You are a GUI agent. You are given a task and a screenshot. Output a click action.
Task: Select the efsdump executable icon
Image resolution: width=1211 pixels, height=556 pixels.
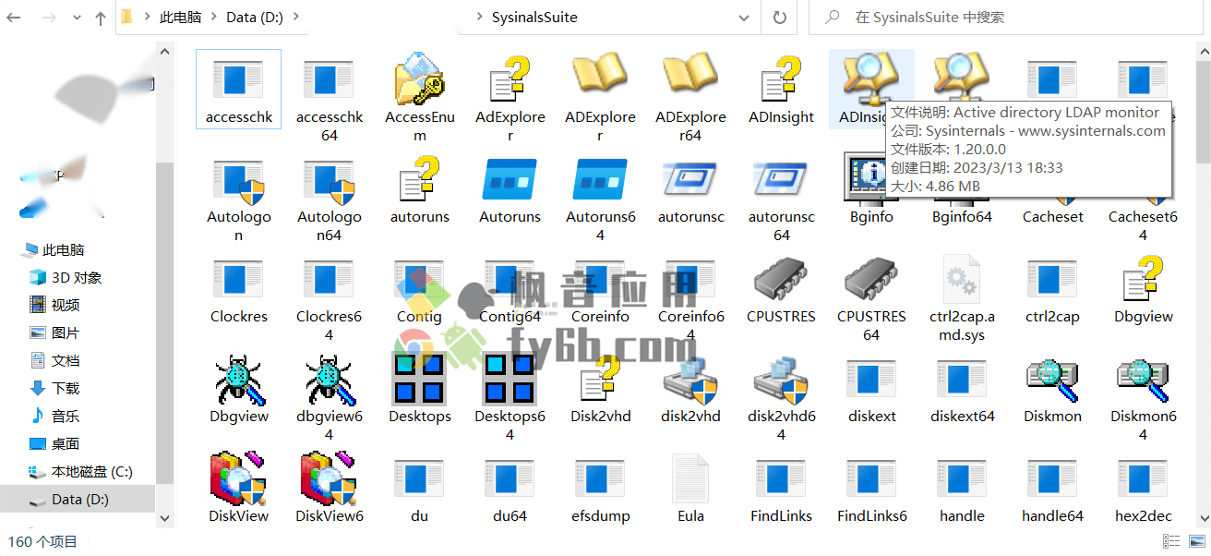coord(601,478)
